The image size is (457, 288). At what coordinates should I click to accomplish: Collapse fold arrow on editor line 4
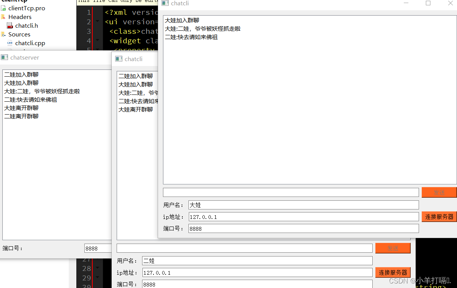[x=97, y=41]
